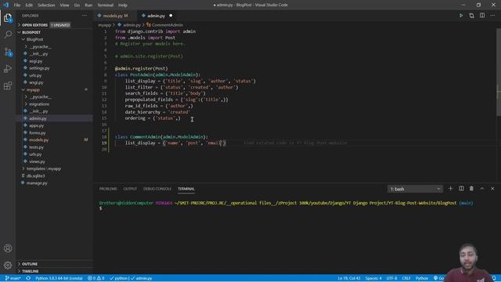Click unsaved dot on admin.py tab

171,16
